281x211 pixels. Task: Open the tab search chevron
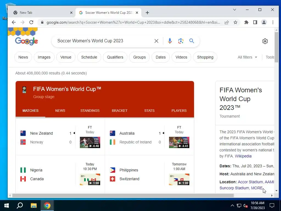235,10
